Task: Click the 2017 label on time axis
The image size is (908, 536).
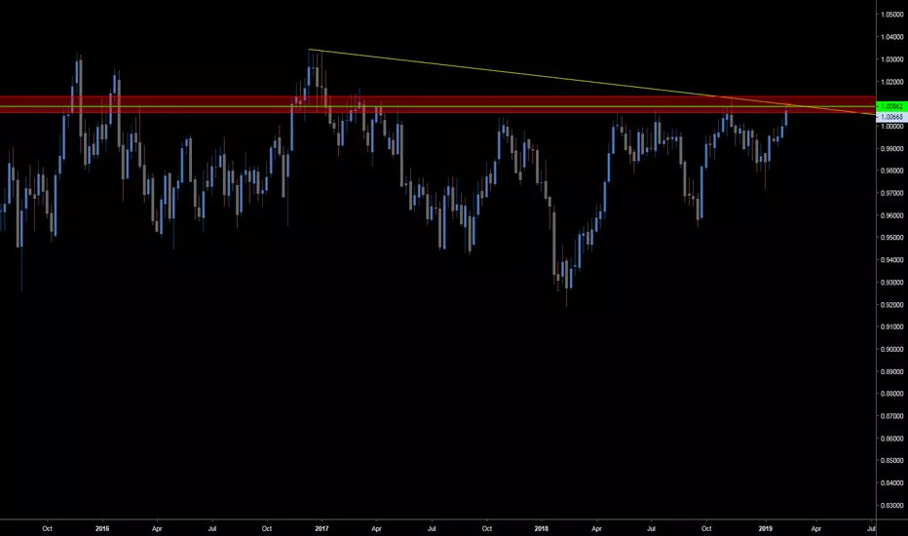Action: [322, 528]
